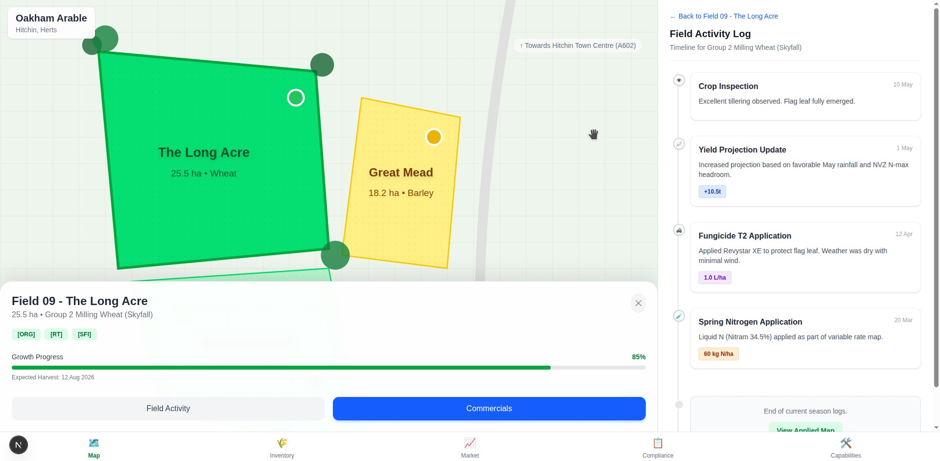Click the 60 kg N/ha badge
The height and width of the screenshot is (461, 940).
coord(718,354)
